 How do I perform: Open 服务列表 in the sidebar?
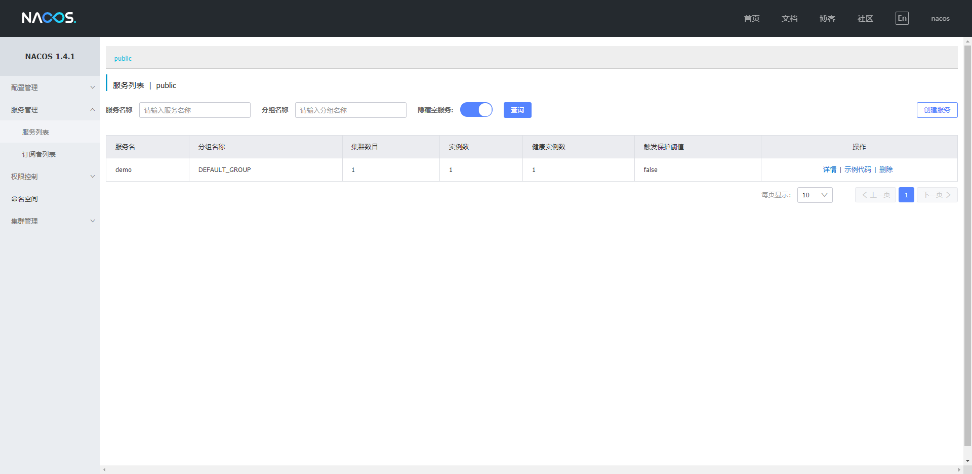50,132
